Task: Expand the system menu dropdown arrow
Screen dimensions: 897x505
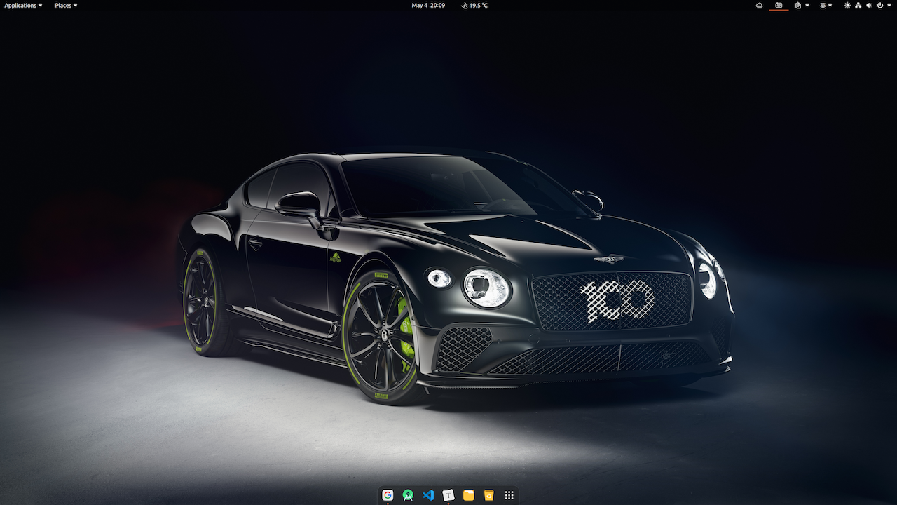Action: tap(889, 5)
